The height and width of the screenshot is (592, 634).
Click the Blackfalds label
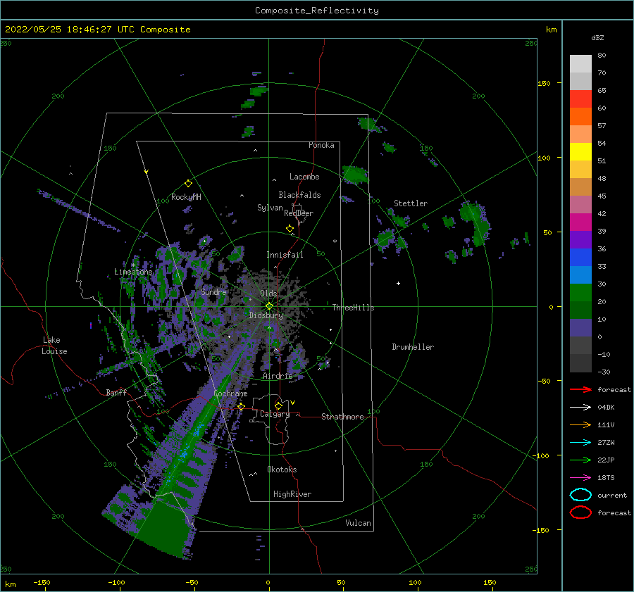coord(299,195)
